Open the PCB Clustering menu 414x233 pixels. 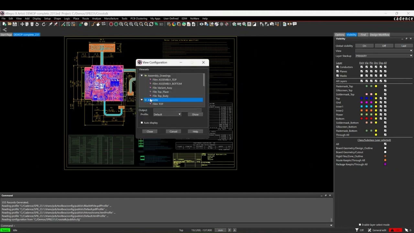pos(139,18)
